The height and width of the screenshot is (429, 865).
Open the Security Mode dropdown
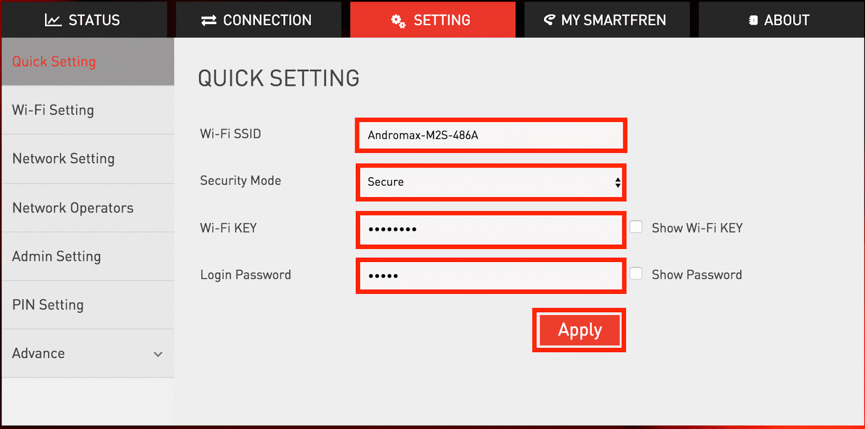tap(490, 182)
